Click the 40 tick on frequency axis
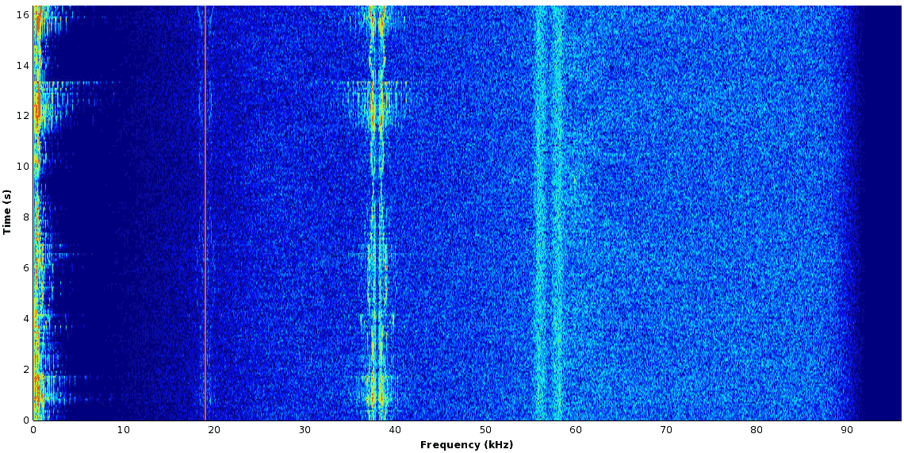 coord(395,430)
